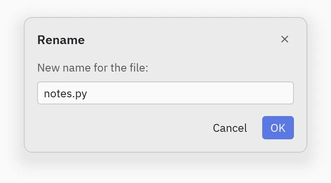The image size is (331, 183).
Task: Cancel the file rename
Action: [230, 128]
